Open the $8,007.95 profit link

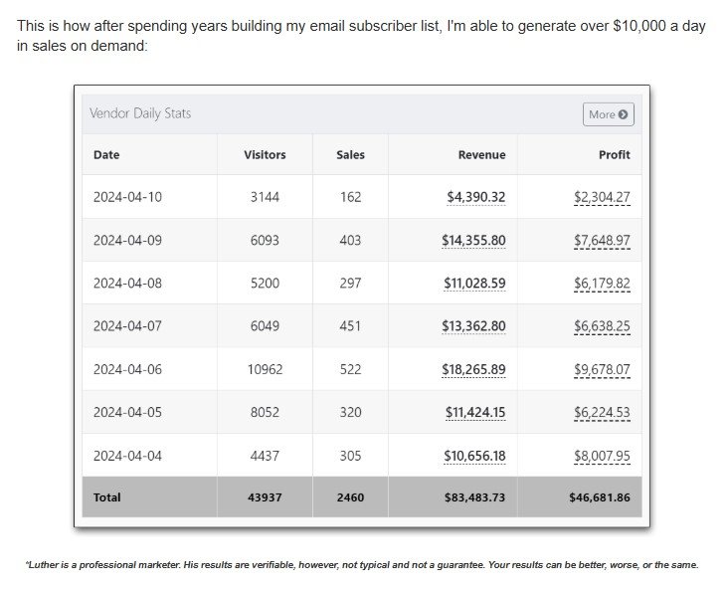[x=602, y=456]
